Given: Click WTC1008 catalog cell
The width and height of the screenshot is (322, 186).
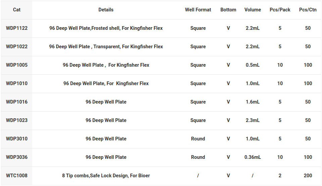Looking at the screenshot, I should (17, 176).
